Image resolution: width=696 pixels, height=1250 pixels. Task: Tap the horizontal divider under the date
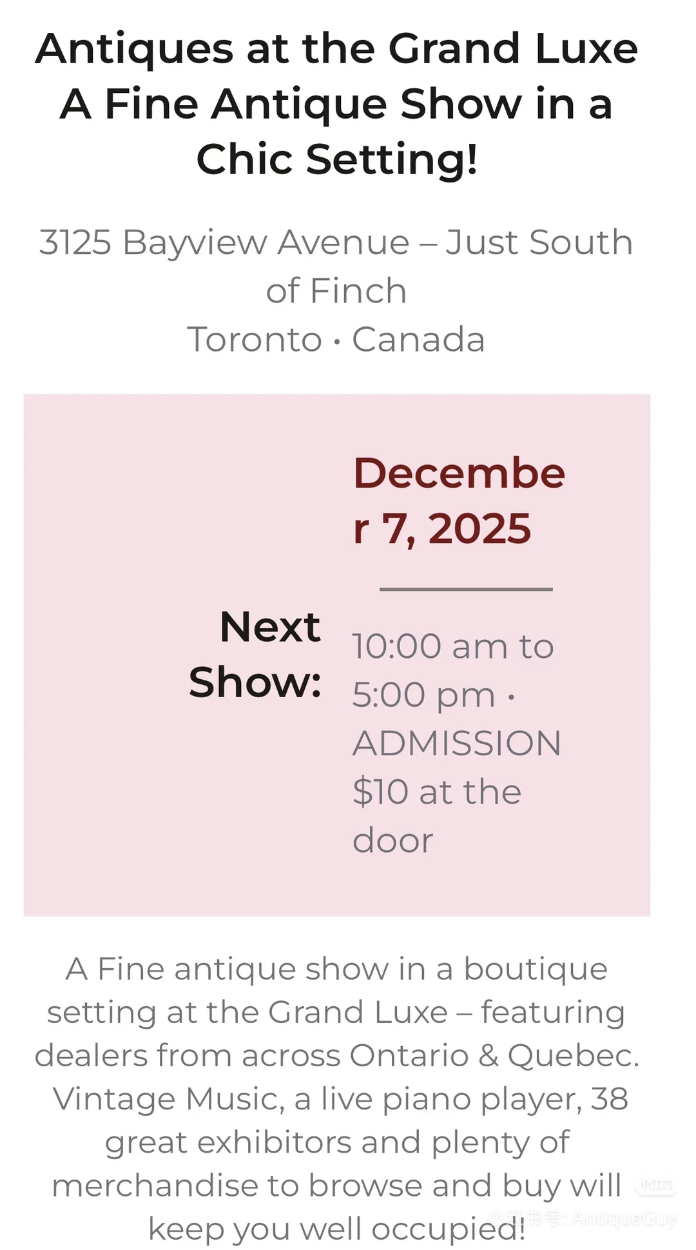466,589
